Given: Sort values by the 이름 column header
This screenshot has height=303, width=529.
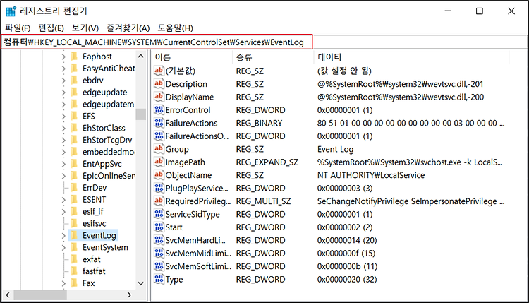Looking at the screenshot, I should click(192, 57).
